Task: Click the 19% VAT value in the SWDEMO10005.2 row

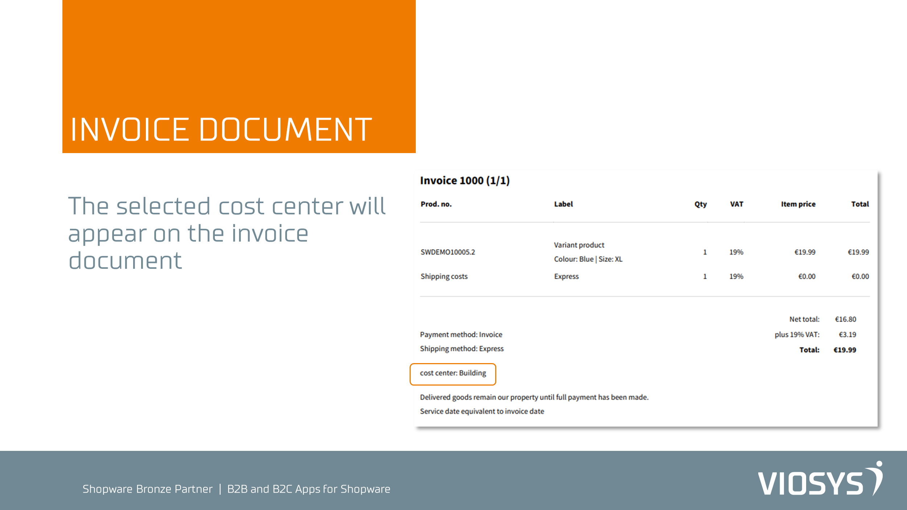Action: coord(736,252)
